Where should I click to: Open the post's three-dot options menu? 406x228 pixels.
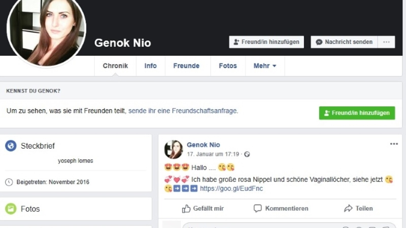[x=394, y=144]
